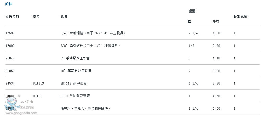
Task: Click the 隔块组 description text
Action: point(85,108)
